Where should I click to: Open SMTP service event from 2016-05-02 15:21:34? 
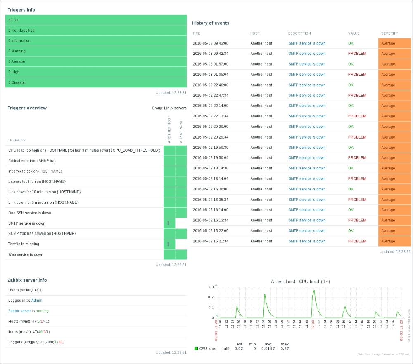coord(307,241)
